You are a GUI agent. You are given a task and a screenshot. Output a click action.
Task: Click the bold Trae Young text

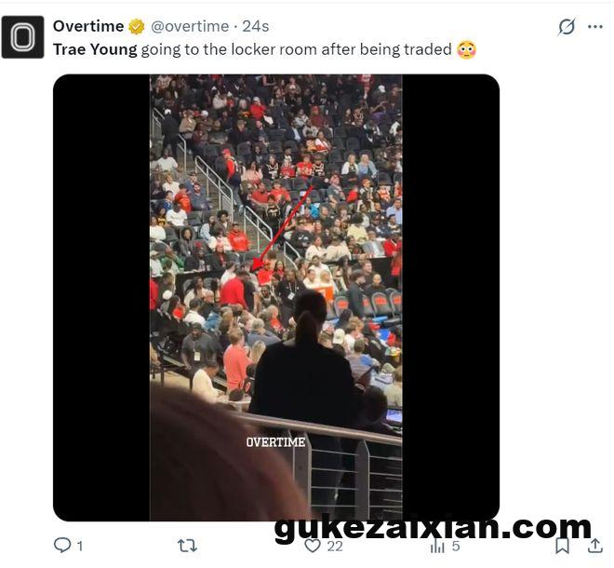pyautogui.click(x=95, y=49)
